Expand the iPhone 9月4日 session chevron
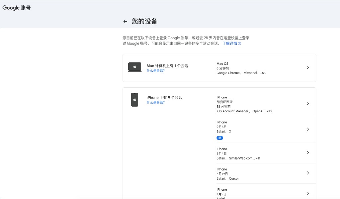Image resolution: width=340 pixels, height=199 pixels. [x=308, y=153]
